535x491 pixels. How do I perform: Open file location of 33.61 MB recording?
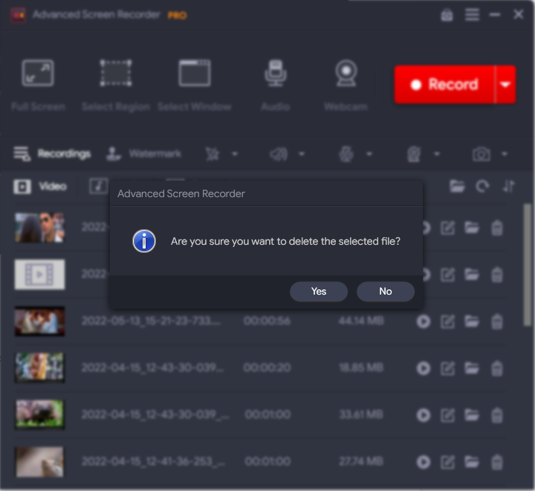[x=472, y=414]
